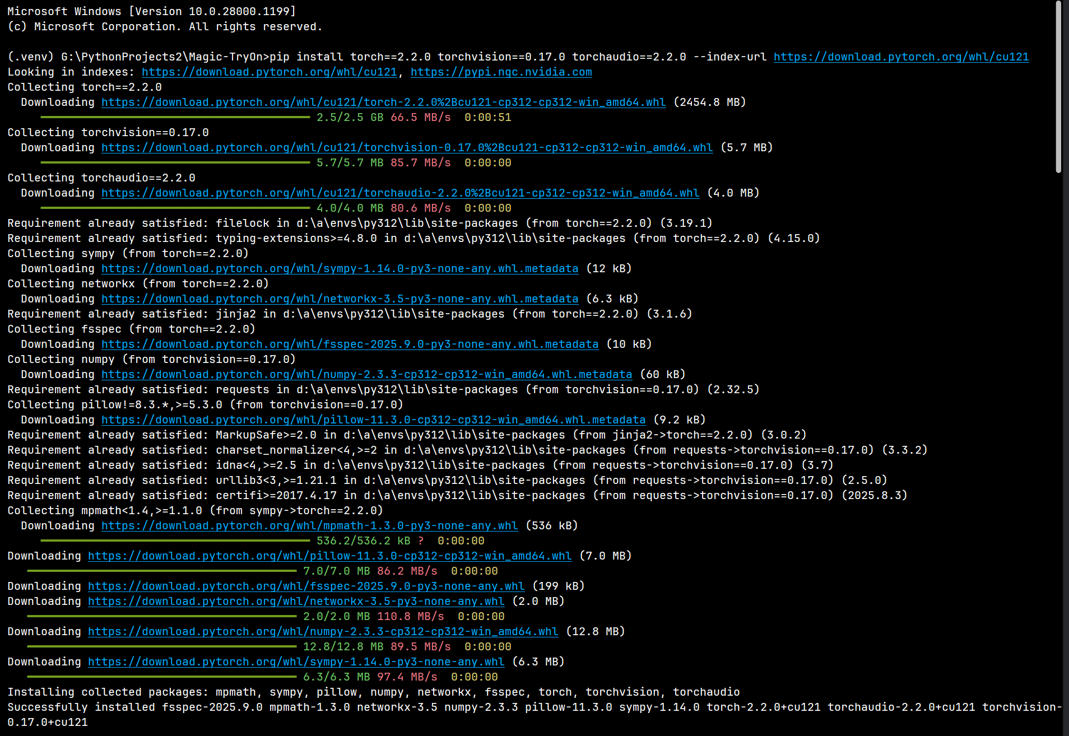The image size is (1069, 736).
Task: Click 'Collecting torch==2.2.0' line
Action: coord(85,87)
